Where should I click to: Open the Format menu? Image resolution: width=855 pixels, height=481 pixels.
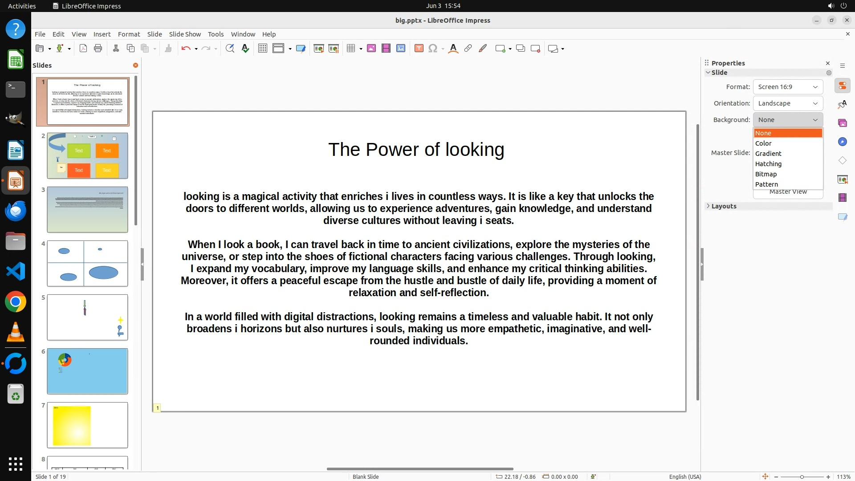[x=129, y=34]
